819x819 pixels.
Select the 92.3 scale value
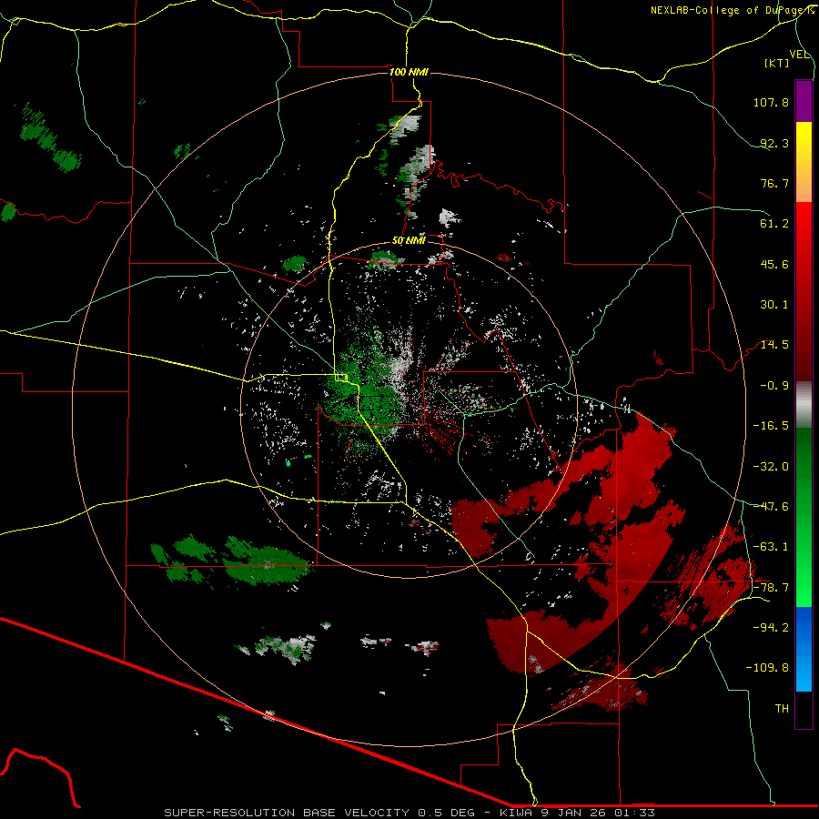(774, 143)
